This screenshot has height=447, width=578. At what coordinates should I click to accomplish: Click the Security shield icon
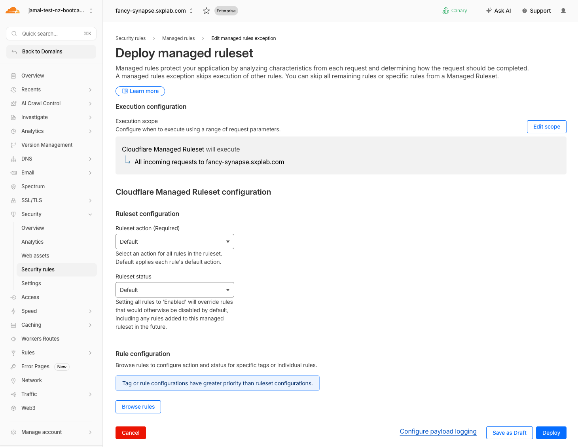point(13,214)
